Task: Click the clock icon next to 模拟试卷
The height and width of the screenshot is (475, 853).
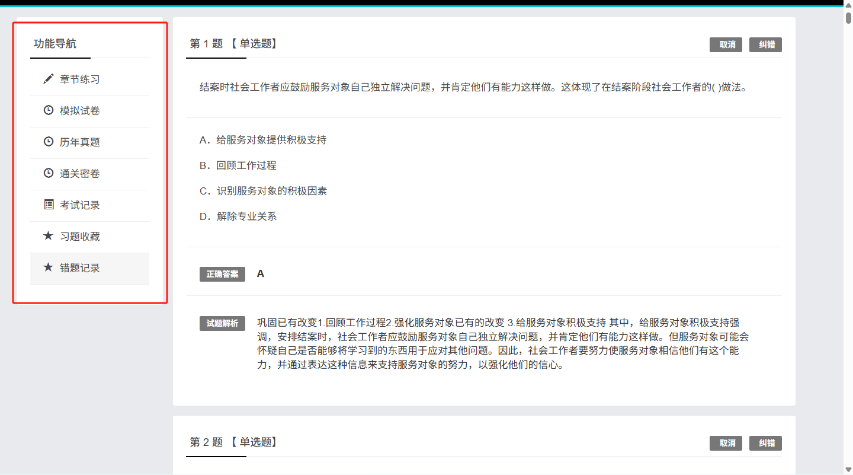Action: (x=49, y=110)
